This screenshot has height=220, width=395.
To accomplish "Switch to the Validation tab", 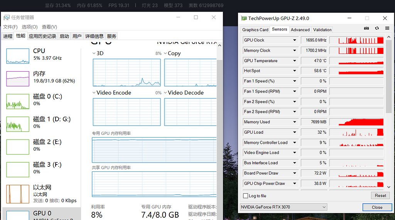I will click(322, 30).
